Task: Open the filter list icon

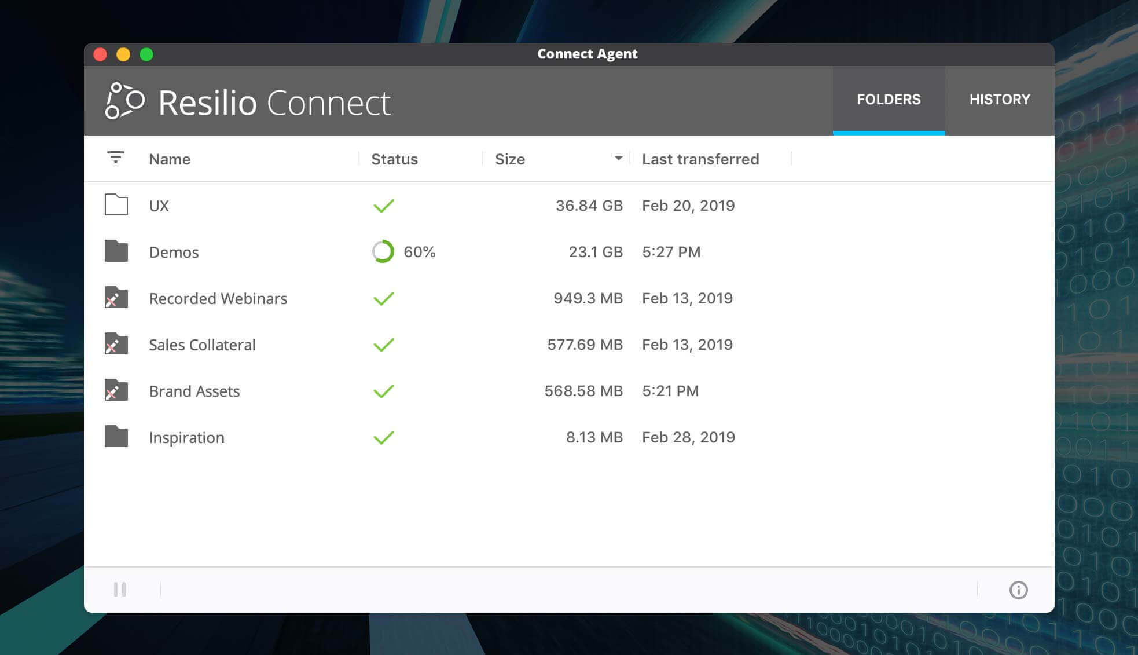Action: (116, 157)
